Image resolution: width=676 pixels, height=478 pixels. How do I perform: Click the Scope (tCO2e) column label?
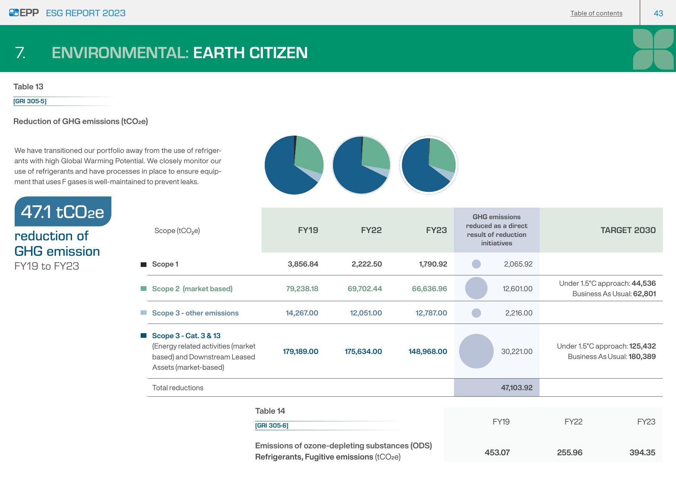click(177, 231)
